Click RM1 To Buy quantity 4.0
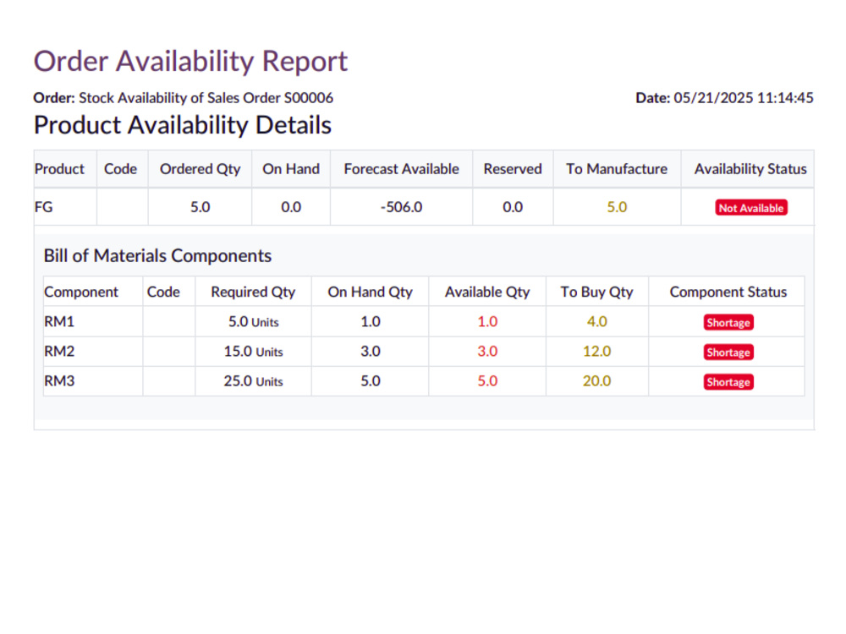Screen dimensions: 846x634 (596, 322)
